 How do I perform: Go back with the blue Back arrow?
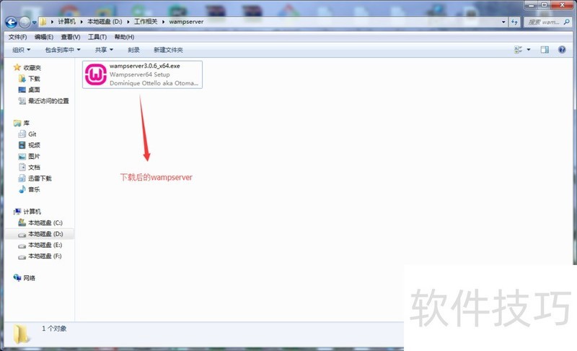tap(11, 22)
